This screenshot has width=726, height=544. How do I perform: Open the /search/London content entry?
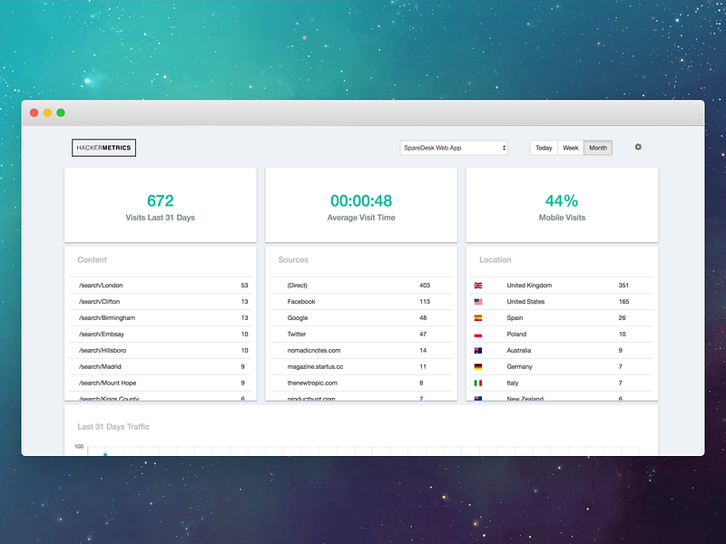[x=103, y=285]
